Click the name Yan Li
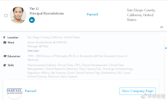 point(34,9)
